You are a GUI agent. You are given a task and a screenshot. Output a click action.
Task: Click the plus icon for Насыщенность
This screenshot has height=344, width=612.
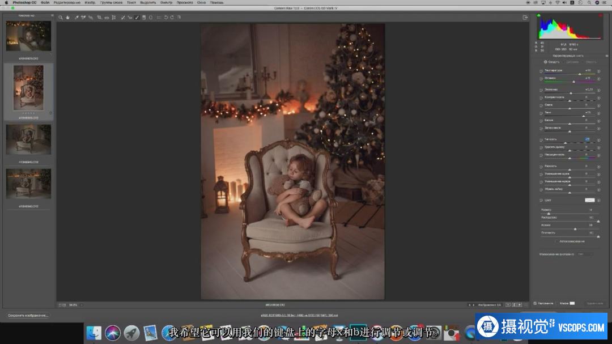pyautogui.click(x=599, y=155)
